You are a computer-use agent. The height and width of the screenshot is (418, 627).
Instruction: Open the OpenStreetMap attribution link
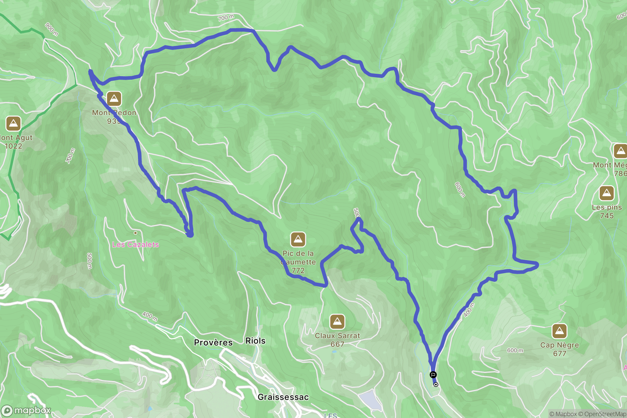click(602, 414)
